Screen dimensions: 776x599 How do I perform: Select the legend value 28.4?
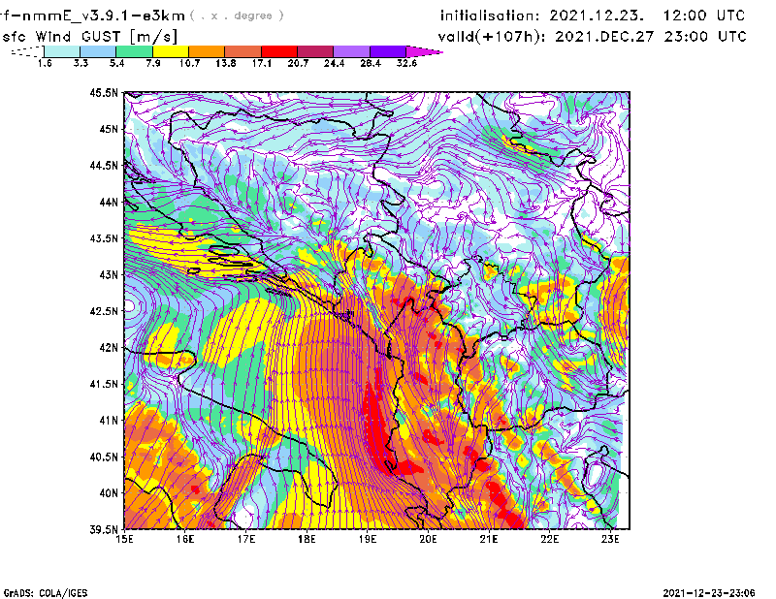(x=371, y=63)
